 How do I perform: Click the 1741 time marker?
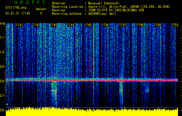point(19,25)
